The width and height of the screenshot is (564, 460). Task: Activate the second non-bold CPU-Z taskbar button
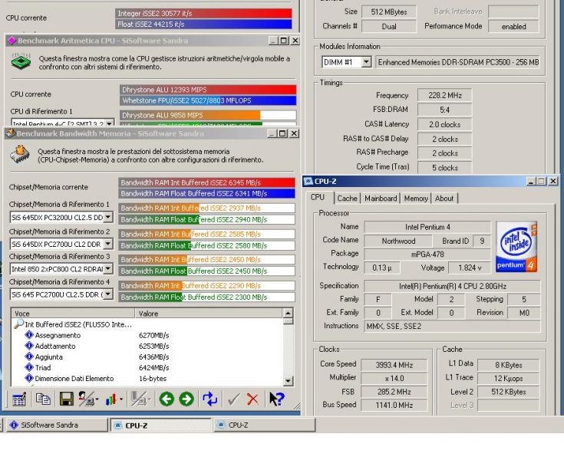pos(265,426)
